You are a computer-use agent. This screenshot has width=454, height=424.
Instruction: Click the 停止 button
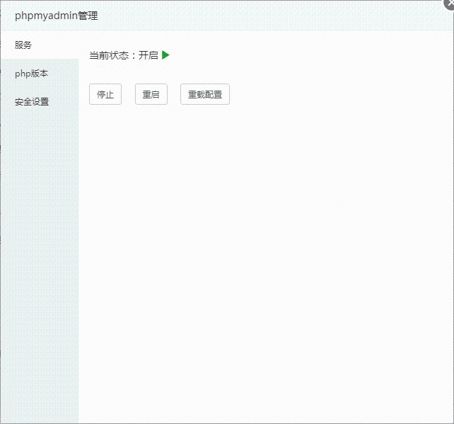(x=105, y=94)
